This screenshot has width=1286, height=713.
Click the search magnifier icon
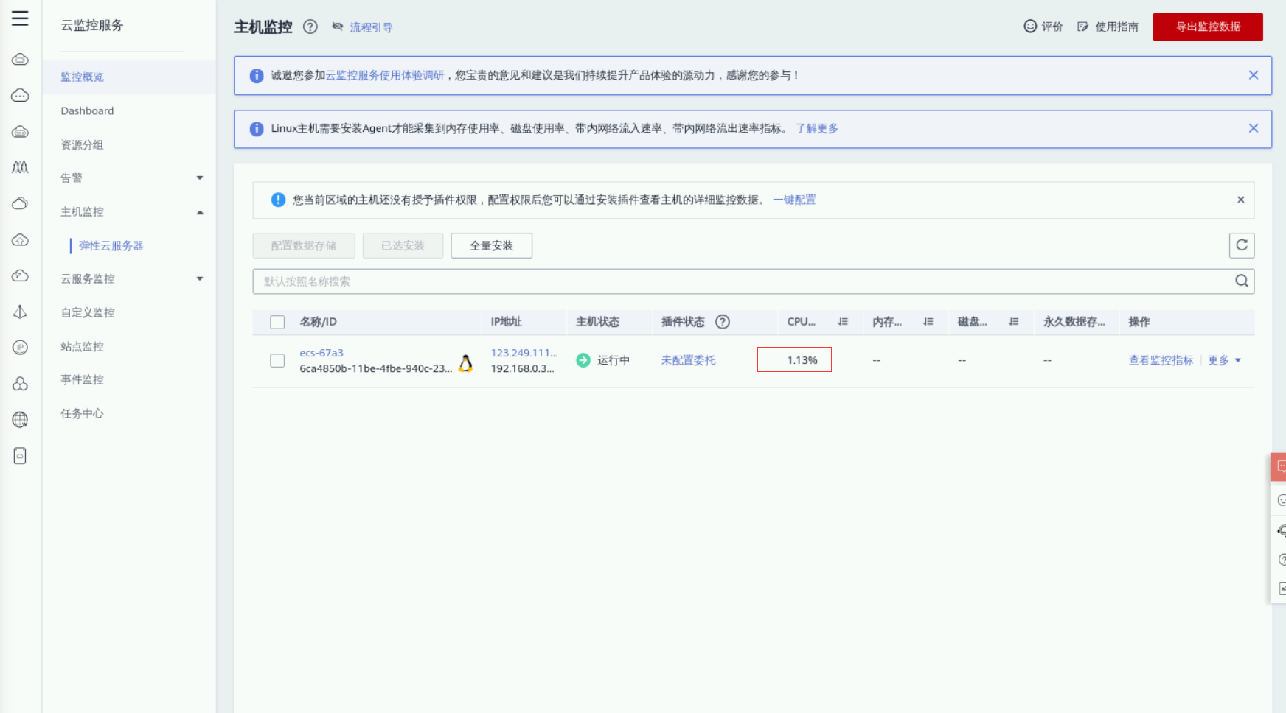[x=1242, y=281]
